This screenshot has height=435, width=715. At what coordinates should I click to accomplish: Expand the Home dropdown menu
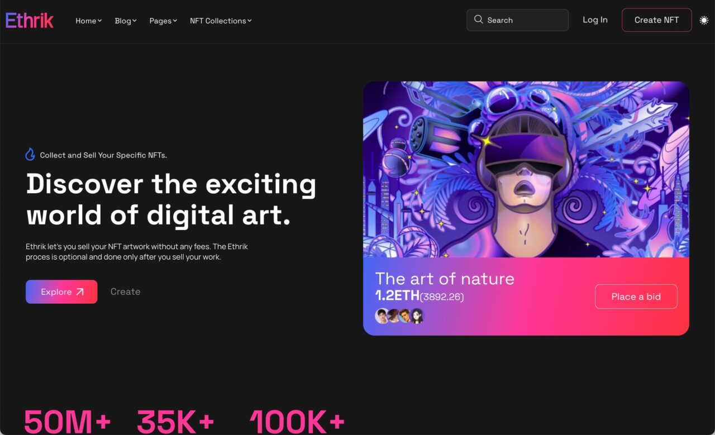89,21
